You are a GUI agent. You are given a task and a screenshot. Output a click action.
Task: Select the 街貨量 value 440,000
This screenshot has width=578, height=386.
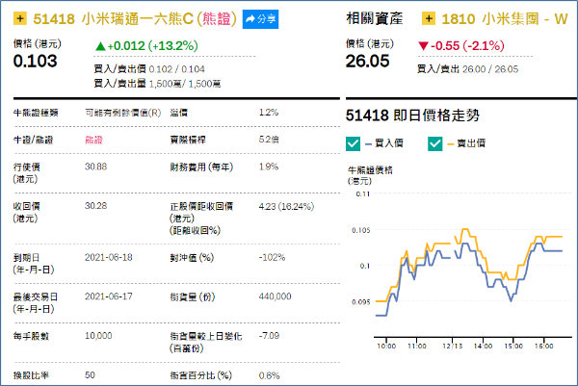click(x=275, y=296)
